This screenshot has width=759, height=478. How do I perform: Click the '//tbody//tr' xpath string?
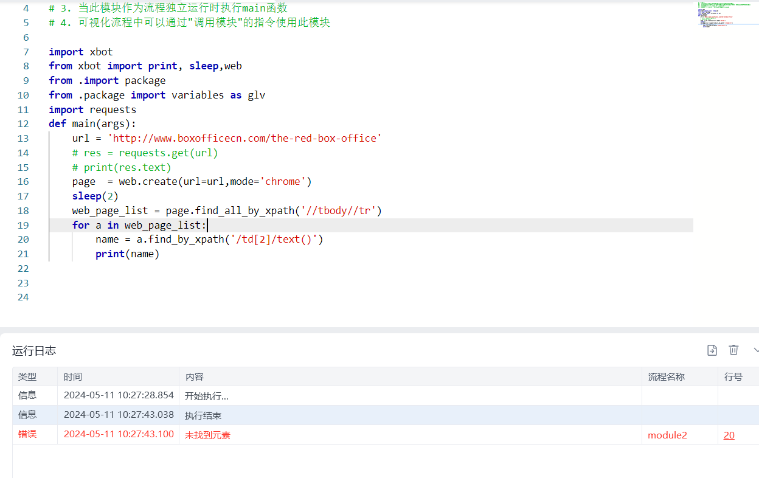click(338, 210)
